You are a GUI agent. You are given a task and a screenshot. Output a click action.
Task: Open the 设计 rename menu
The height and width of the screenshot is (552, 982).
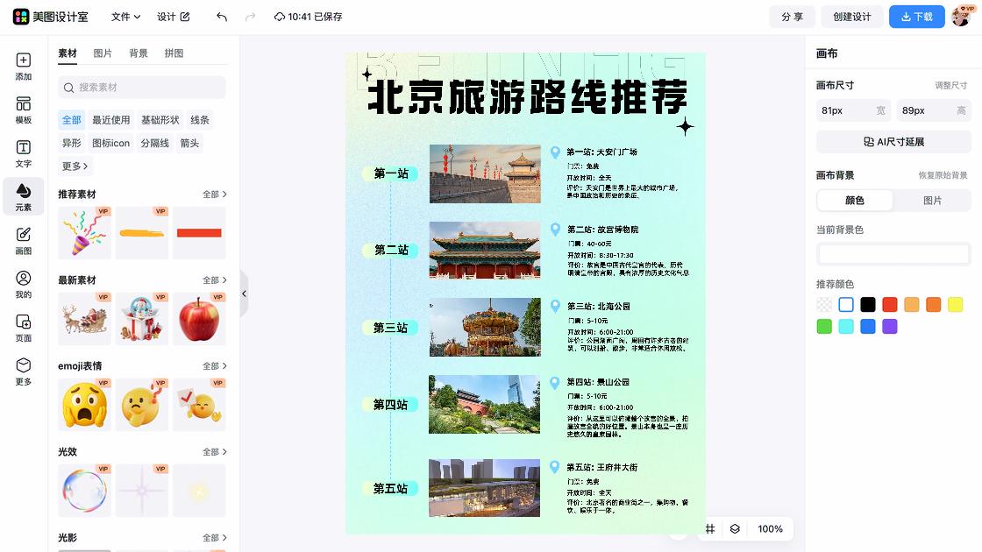[x=174, y=17]
